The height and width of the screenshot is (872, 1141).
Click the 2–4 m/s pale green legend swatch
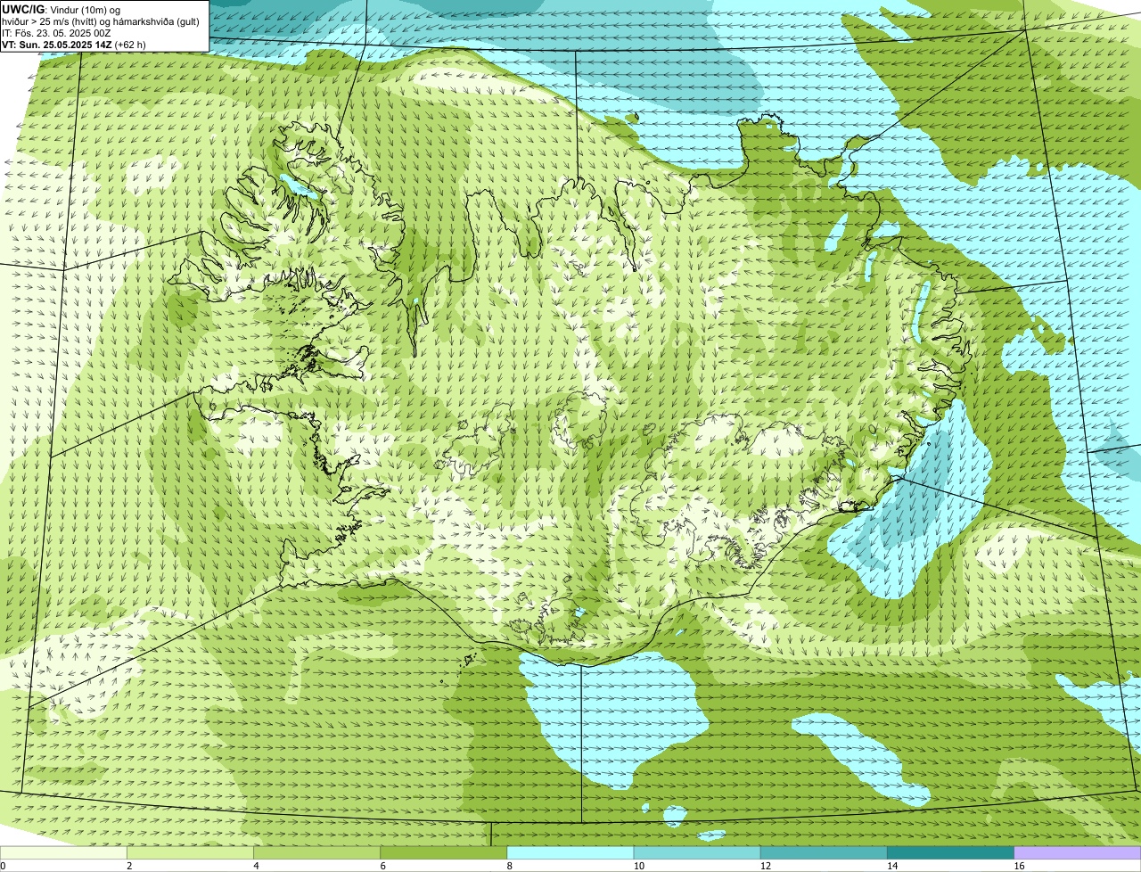coord(190,853)
